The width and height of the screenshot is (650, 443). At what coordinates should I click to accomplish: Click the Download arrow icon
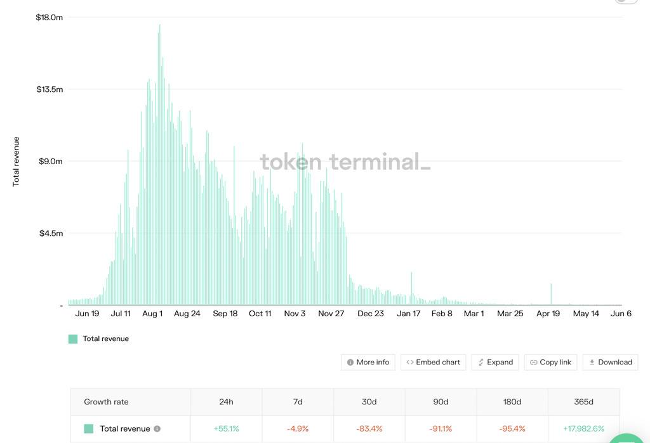(592, 363)
